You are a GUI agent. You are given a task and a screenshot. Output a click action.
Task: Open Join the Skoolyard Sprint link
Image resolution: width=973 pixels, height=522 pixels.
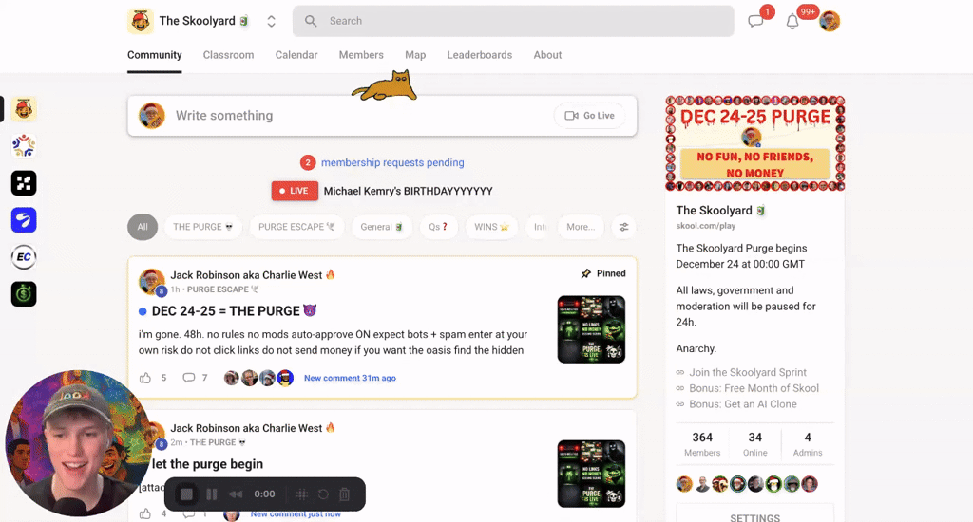click(748, 372)
